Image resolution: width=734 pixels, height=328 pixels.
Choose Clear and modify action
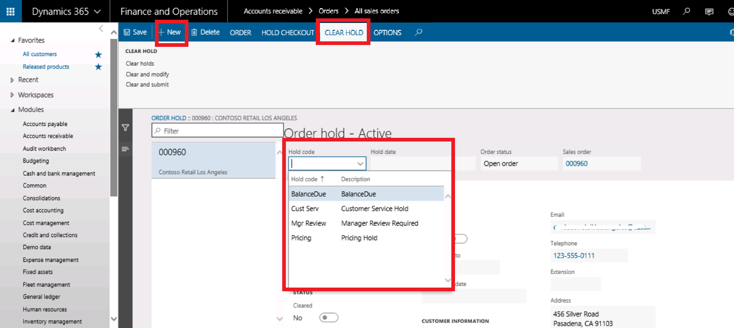click(147, 74)
